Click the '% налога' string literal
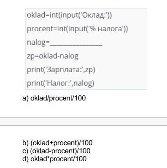Viewport: 167px width, 168px height. 106,29
